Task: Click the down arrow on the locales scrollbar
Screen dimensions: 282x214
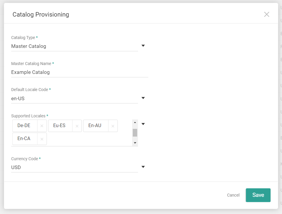Action: [135, 143]
